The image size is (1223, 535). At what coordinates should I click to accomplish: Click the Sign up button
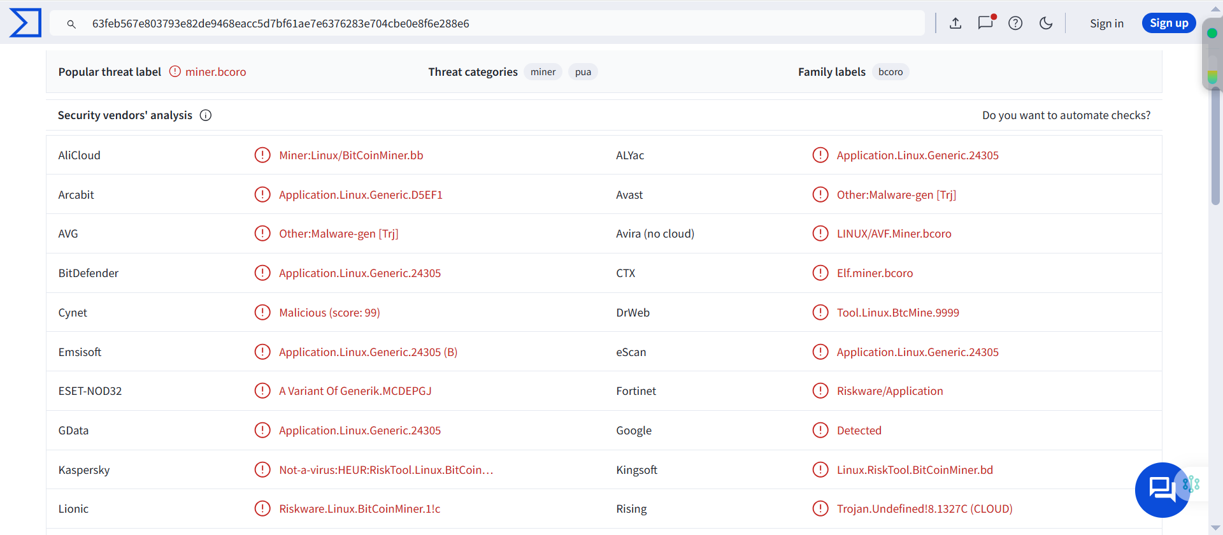[1169, 23]
